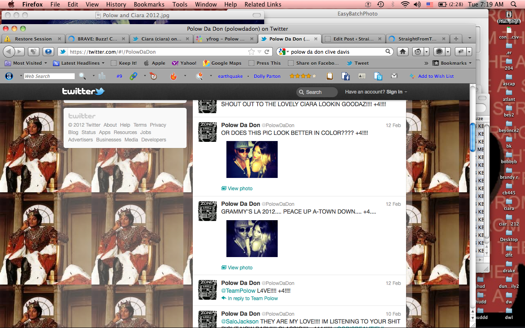Click the clipboard icon in the toolbar
The height and width of the screenshot is (328, 525).
coord(329,76)
